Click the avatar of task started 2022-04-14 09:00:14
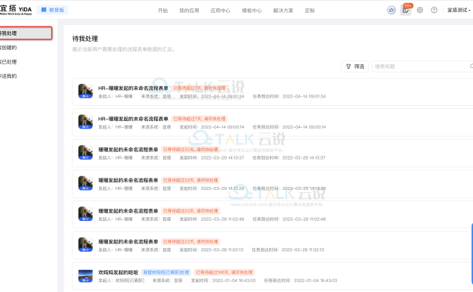Screen dimensions: 473x292 tap(85, 122)
